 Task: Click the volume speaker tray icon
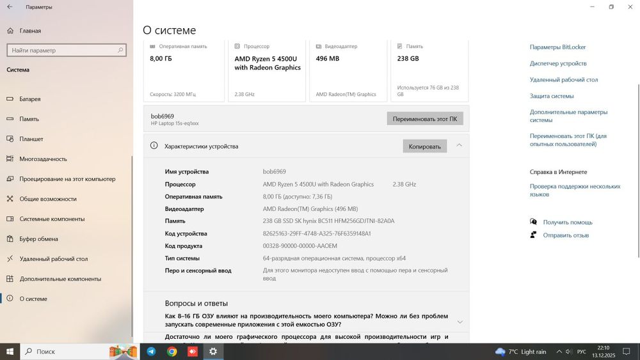tap(568, 352)
